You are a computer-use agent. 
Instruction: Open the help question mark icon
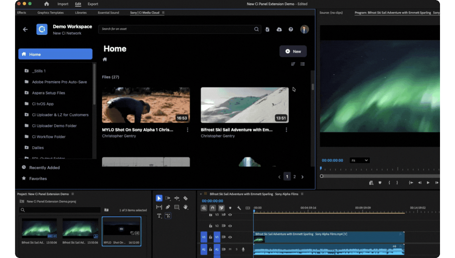click(291, 29)
